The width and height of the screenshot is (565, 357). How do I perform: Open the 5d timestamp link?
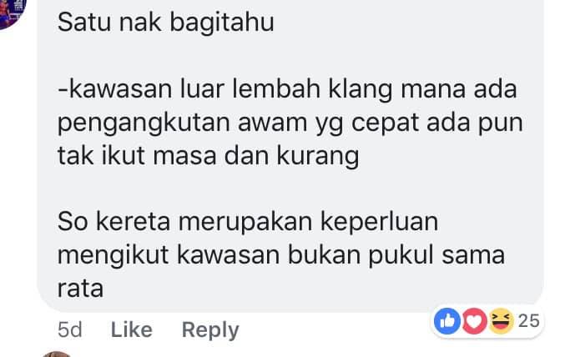click(x=70, y=329)
